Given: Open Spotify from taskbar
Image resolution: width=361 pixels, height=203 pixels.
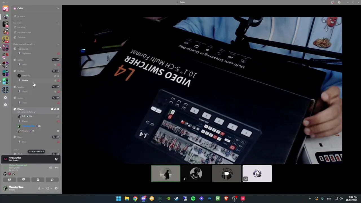Looking at the screenshot, I should [x=193, y=198].
